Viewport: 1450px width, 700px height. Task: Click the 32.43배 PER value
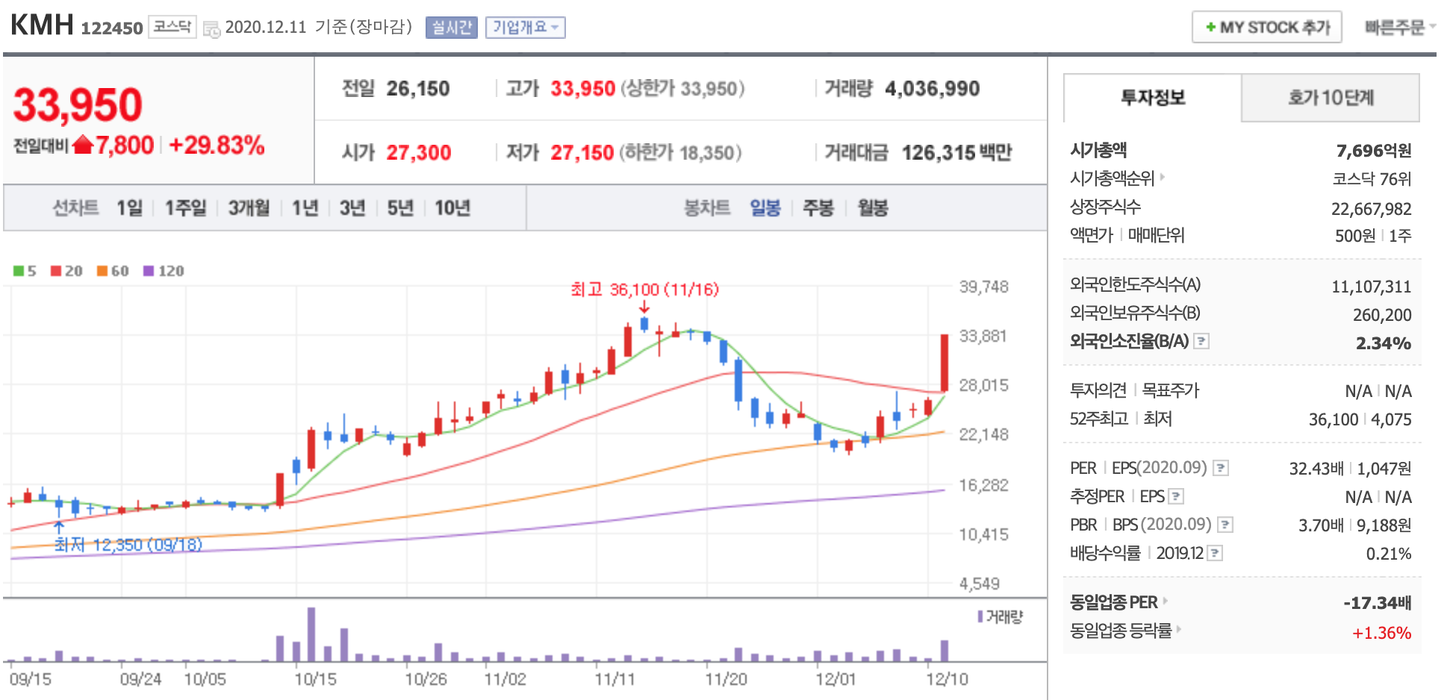click(1316, 469)
